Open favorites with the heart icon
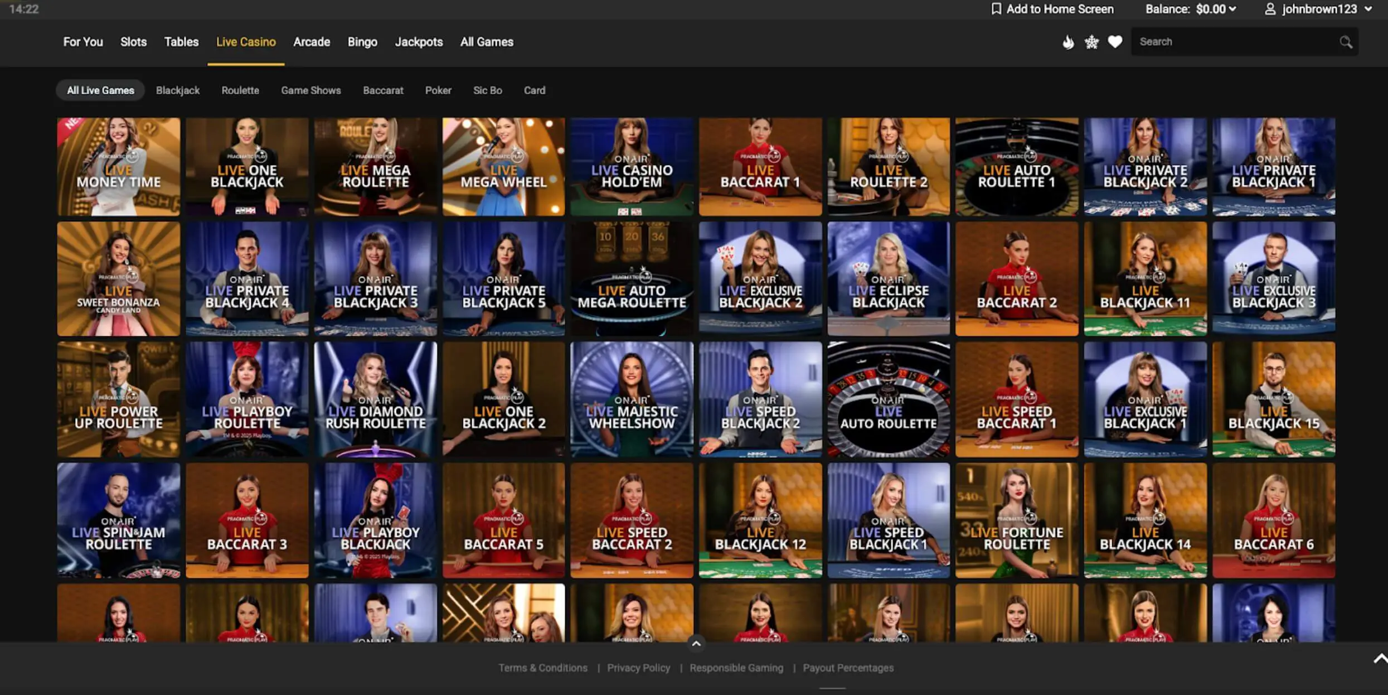The image size is (1388, 695). 1115,42
